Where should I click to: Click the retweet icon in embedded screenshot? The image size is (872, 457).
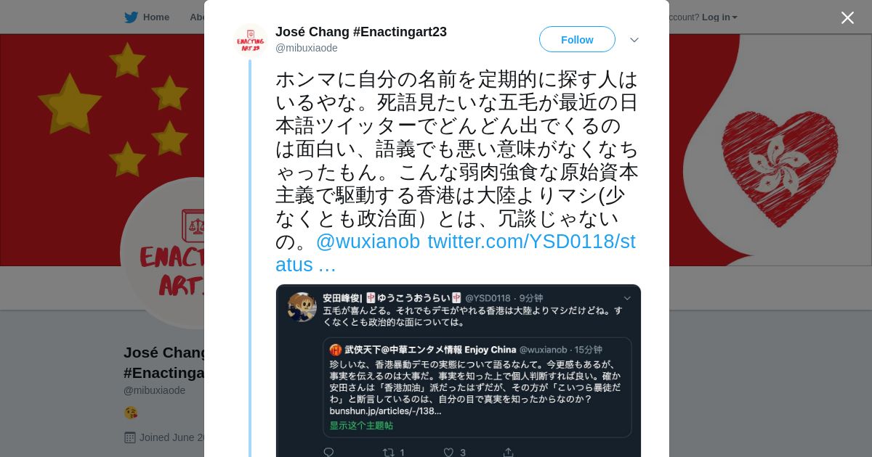point(389,453)
